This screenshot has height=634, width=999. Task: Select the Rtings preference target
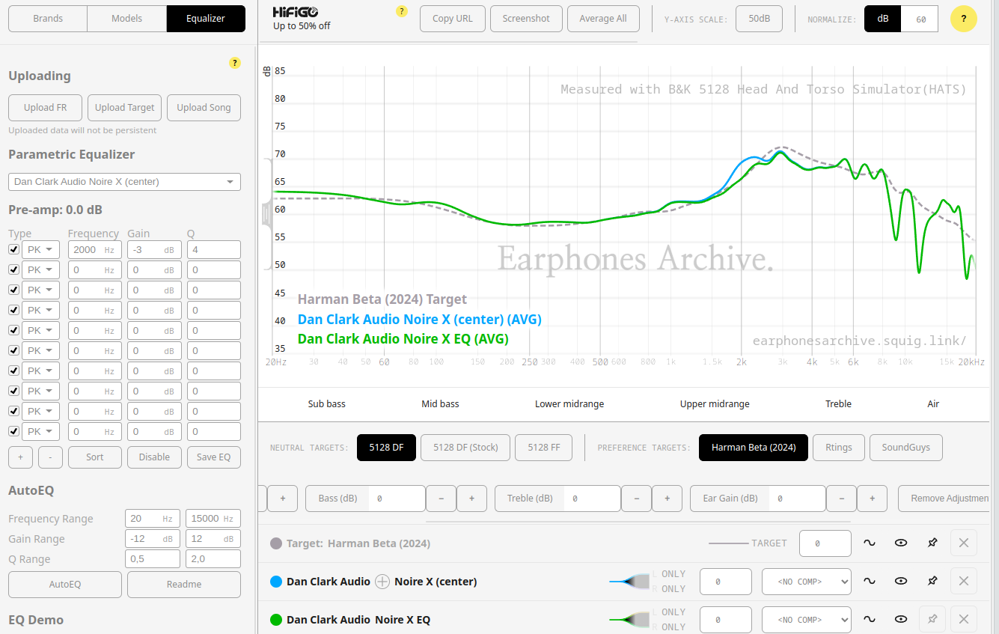[839, 448]
